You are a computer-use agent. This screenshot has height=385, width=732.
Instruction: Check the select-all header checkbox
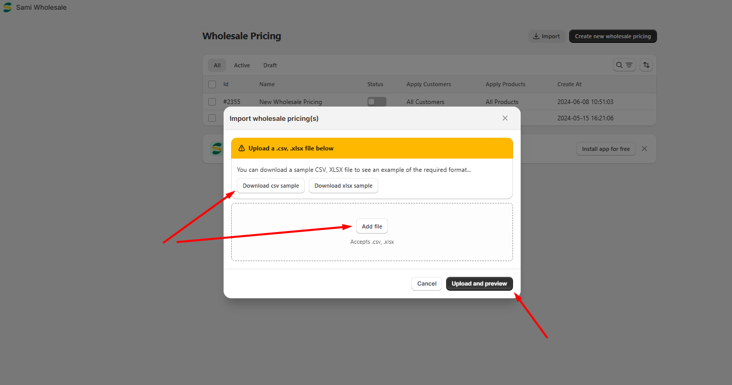coord(212,84)
